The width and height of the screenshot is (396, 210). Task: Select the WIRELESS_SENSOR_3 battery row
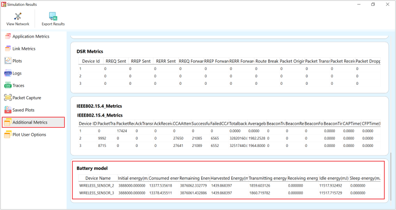[96, 192]
